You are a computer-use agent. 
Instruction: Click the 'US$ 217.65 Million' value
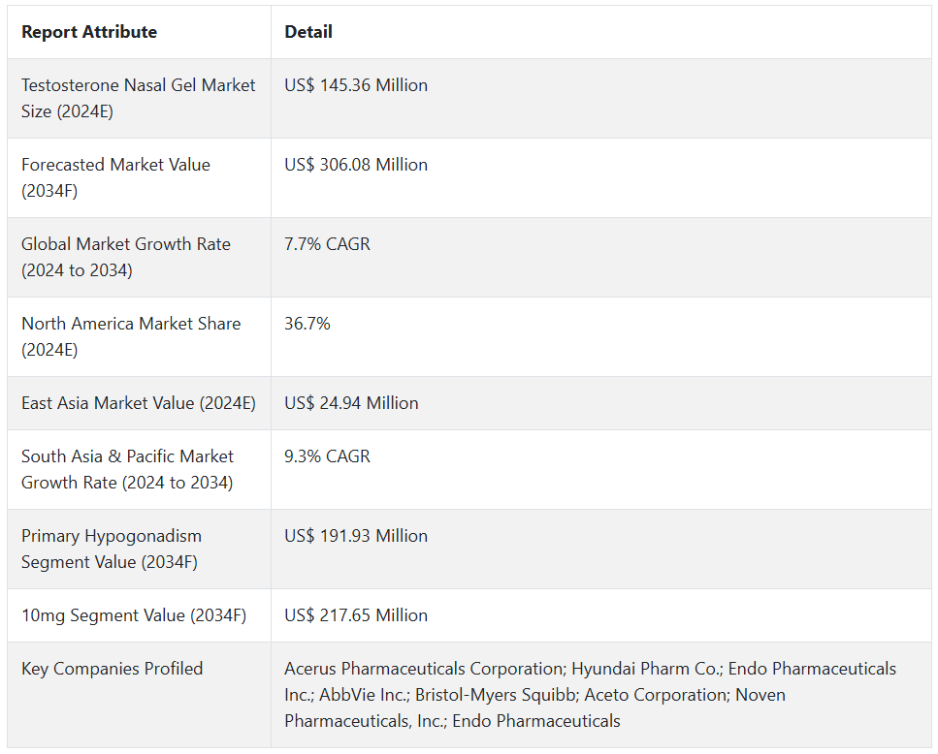click(x=356, y=615)
